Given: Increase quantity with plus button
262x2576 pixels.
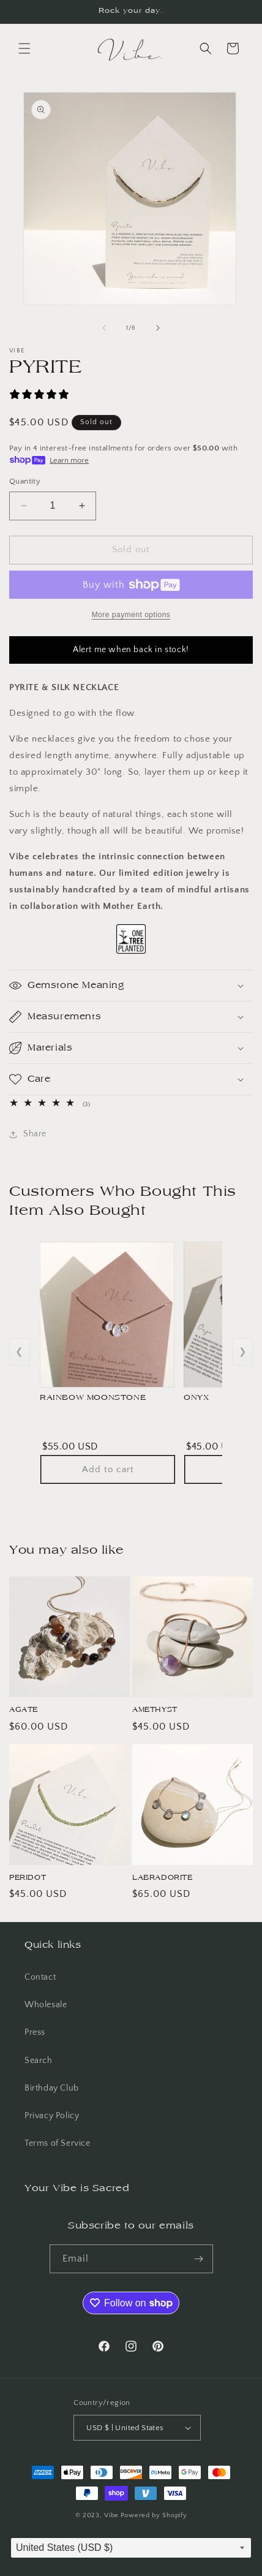Looking at the screenshot, I should (82, 506).
